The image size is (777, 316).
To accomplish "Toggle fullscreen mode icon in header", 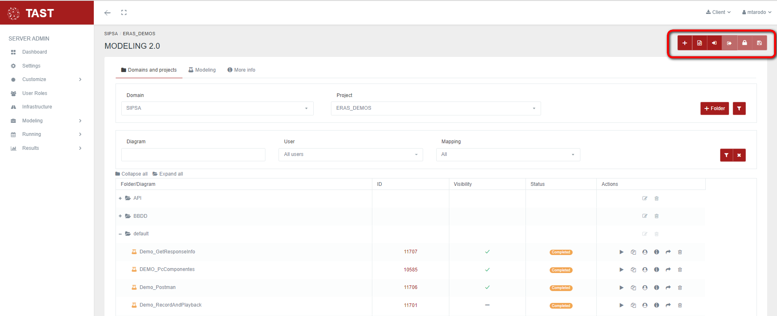I will [x=124, y=13].
